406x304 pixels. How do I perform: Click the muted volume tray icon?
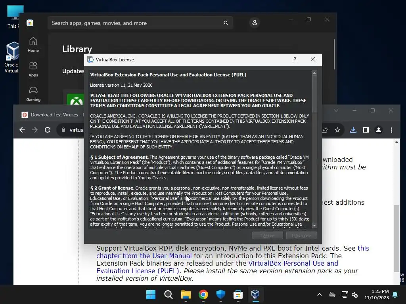pos(355,294)
